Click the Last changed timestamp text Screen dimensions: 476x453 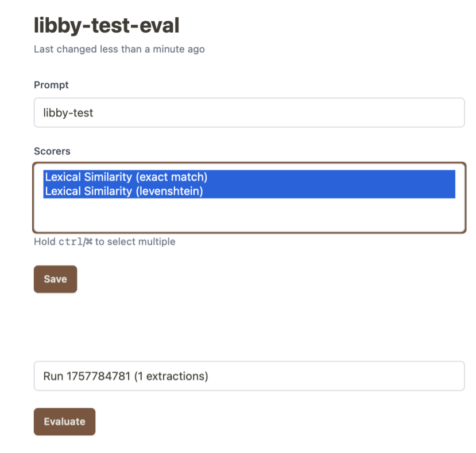pos(119,49)
